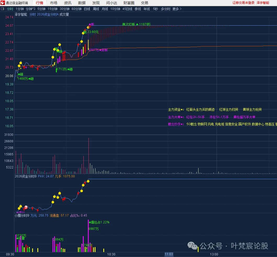Select the 分时 intraday view

10,9
